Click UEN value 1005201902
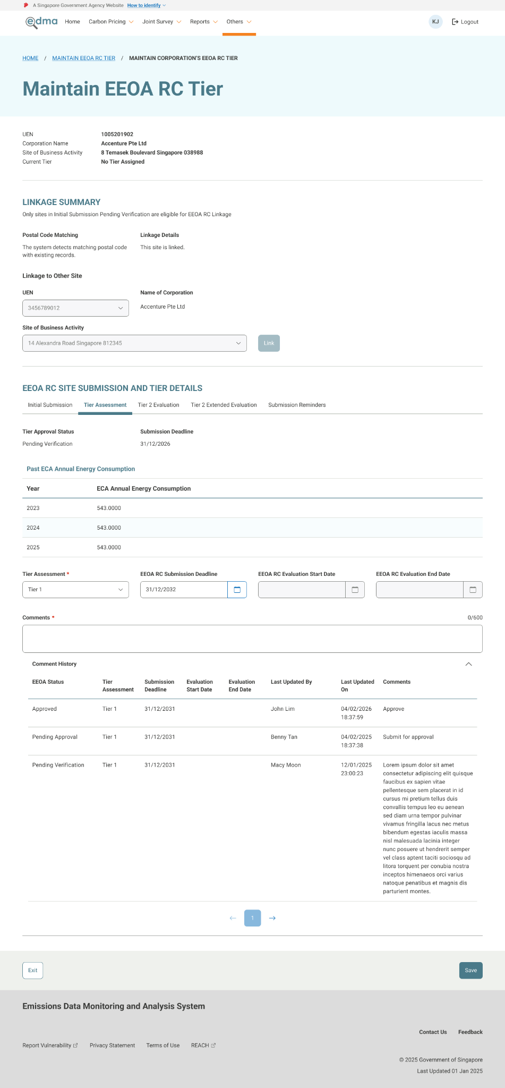This screenshot has height=1088, width=505. click(117, 134)
